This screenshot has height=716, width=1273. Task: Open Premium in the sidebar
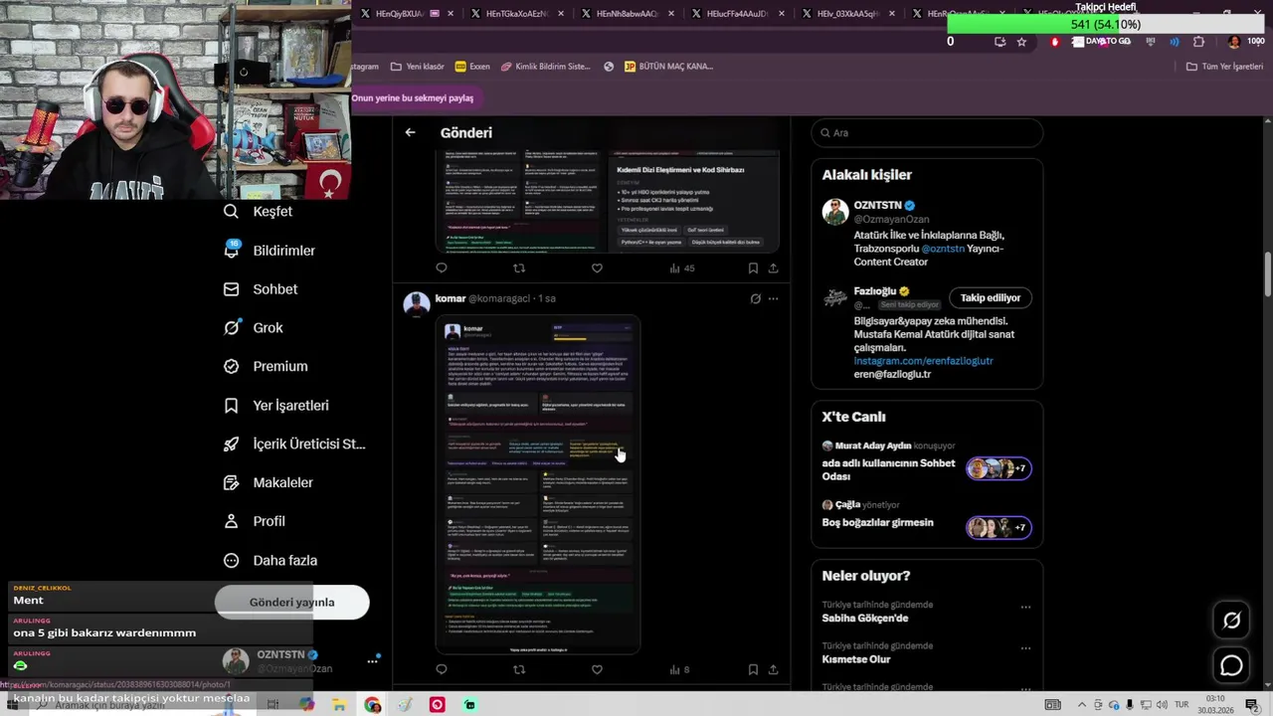coord(266,366)
